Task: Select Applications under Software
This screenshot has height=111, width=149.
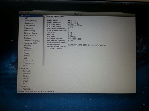Action: [28, 89]
